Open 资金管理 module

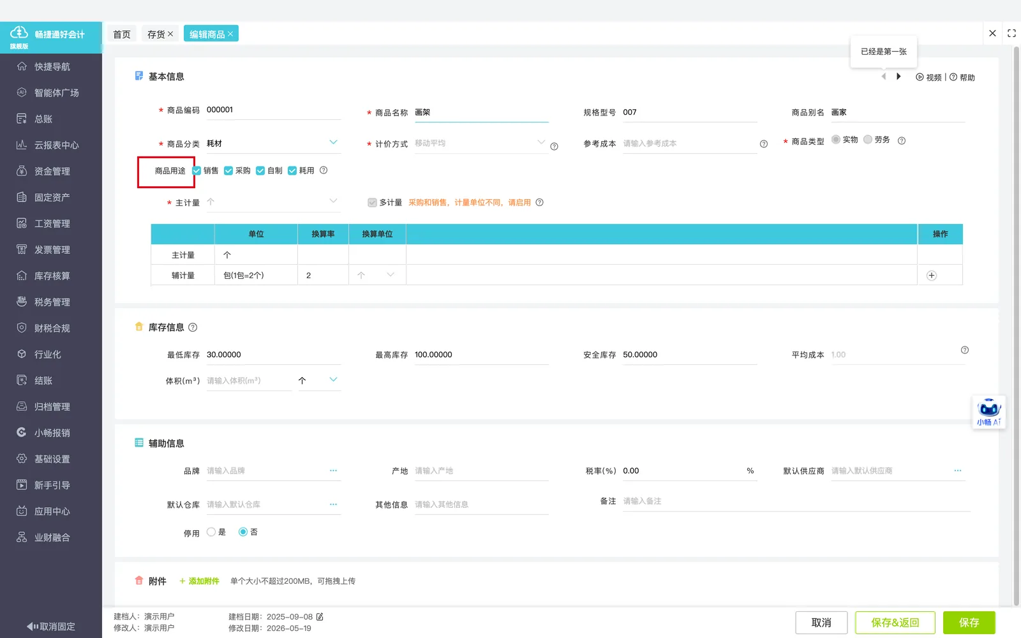(x=51, y=171)
